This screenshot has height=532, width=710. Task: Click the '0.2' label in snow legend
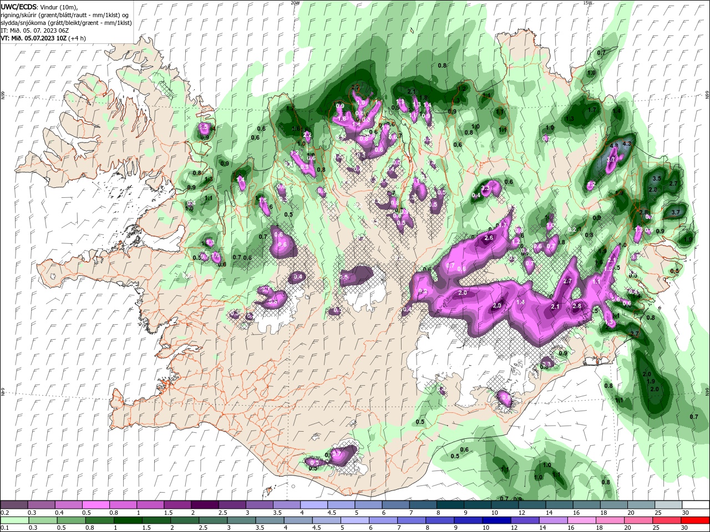4,513
